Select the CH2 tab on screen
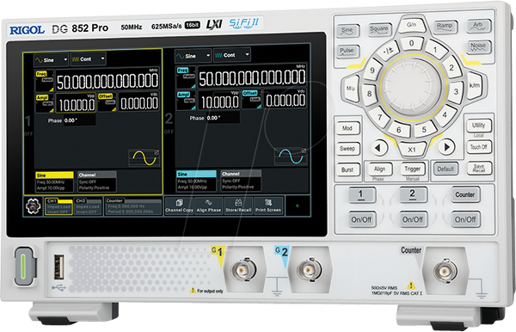516x332 pixels. pos(88,207)
